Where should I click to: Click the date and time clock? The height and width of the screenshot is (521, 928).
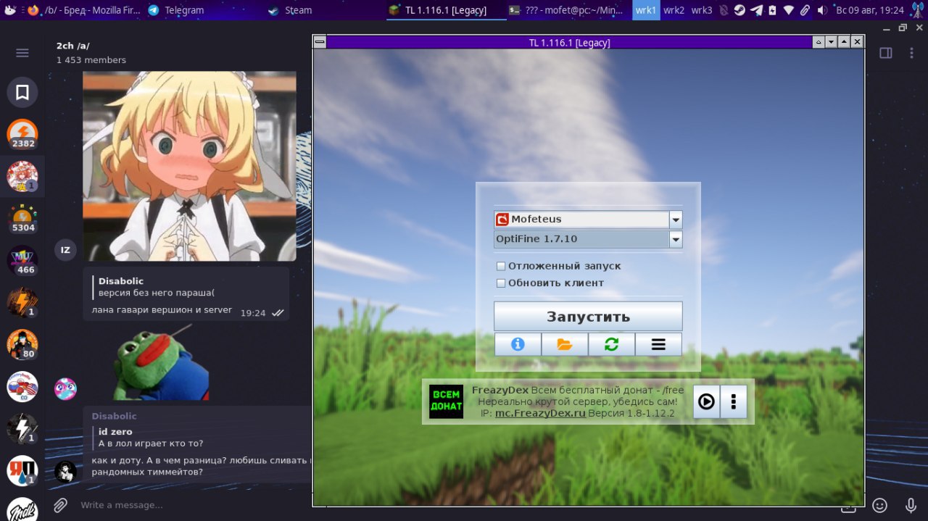[870, 10]
